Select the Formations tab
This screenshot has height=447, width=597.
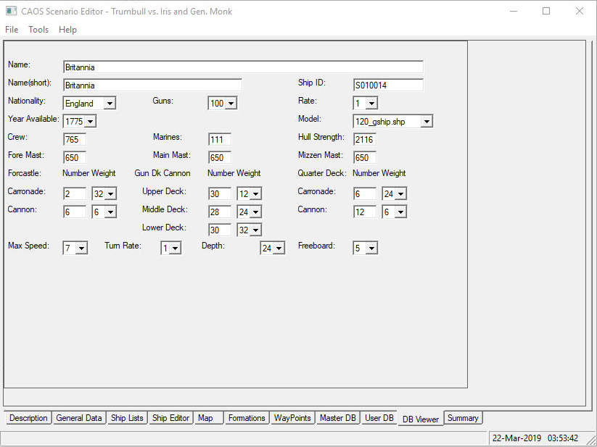[247, 418]
